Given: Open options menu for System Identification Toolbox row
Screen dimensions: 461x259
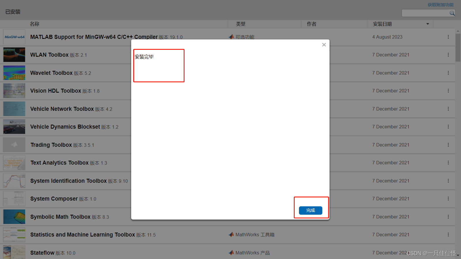Looking at the screenshot, I should 448,181.
